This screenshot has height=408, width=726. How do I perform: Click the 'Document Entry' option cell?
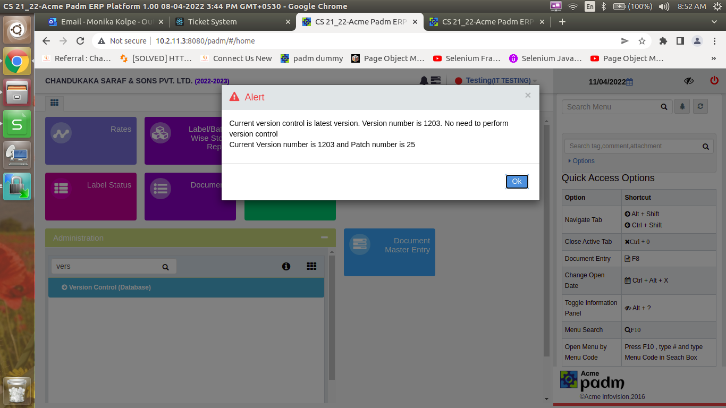tap(592, 259)
